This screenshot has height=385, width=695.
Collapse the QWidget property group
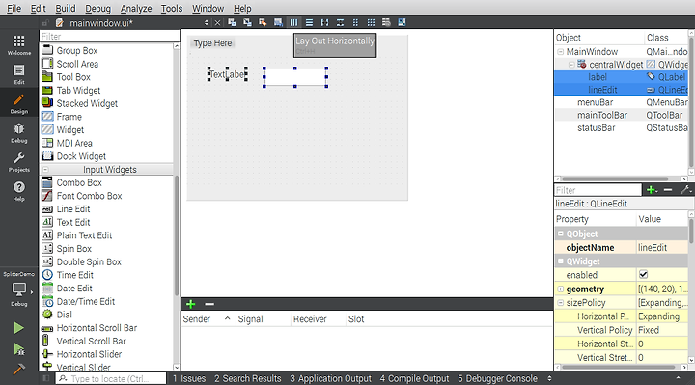560,261
